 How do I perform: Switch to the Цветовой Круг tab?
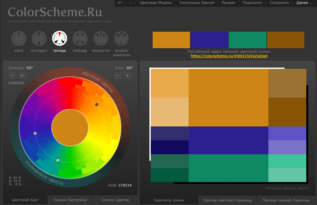pos(25,200)
